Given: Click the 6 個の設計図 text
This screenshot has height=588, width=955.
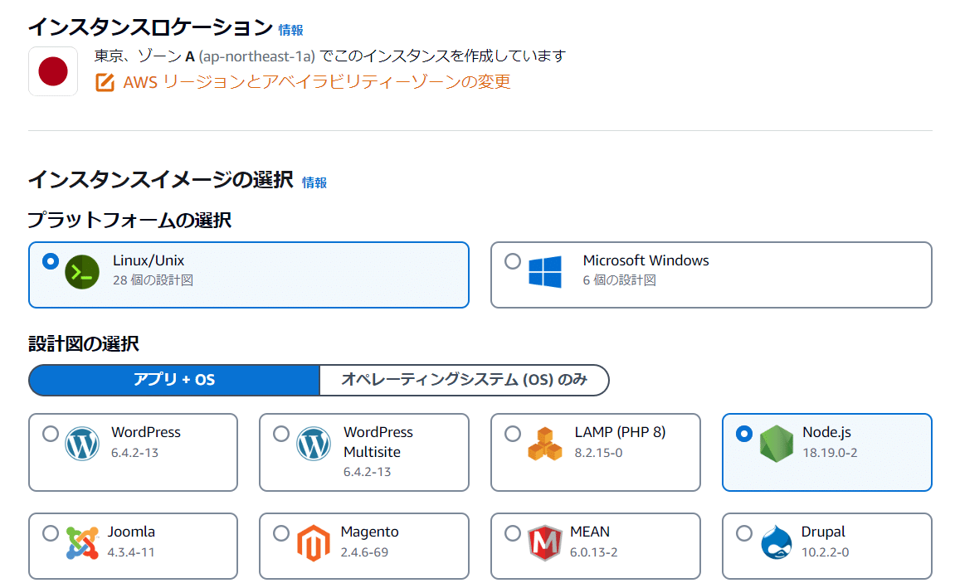Looking at the screenshot, I should [x=620, y=280].
